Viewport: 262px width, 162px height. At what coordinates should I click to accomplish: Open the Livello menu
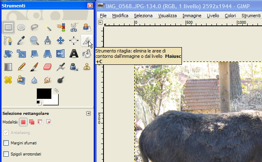[x=213, y=16]
